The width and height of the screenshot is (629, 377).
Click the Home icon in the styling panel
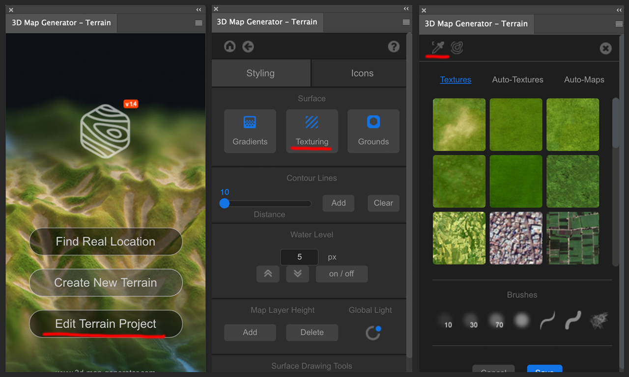(x=229, y=47)
